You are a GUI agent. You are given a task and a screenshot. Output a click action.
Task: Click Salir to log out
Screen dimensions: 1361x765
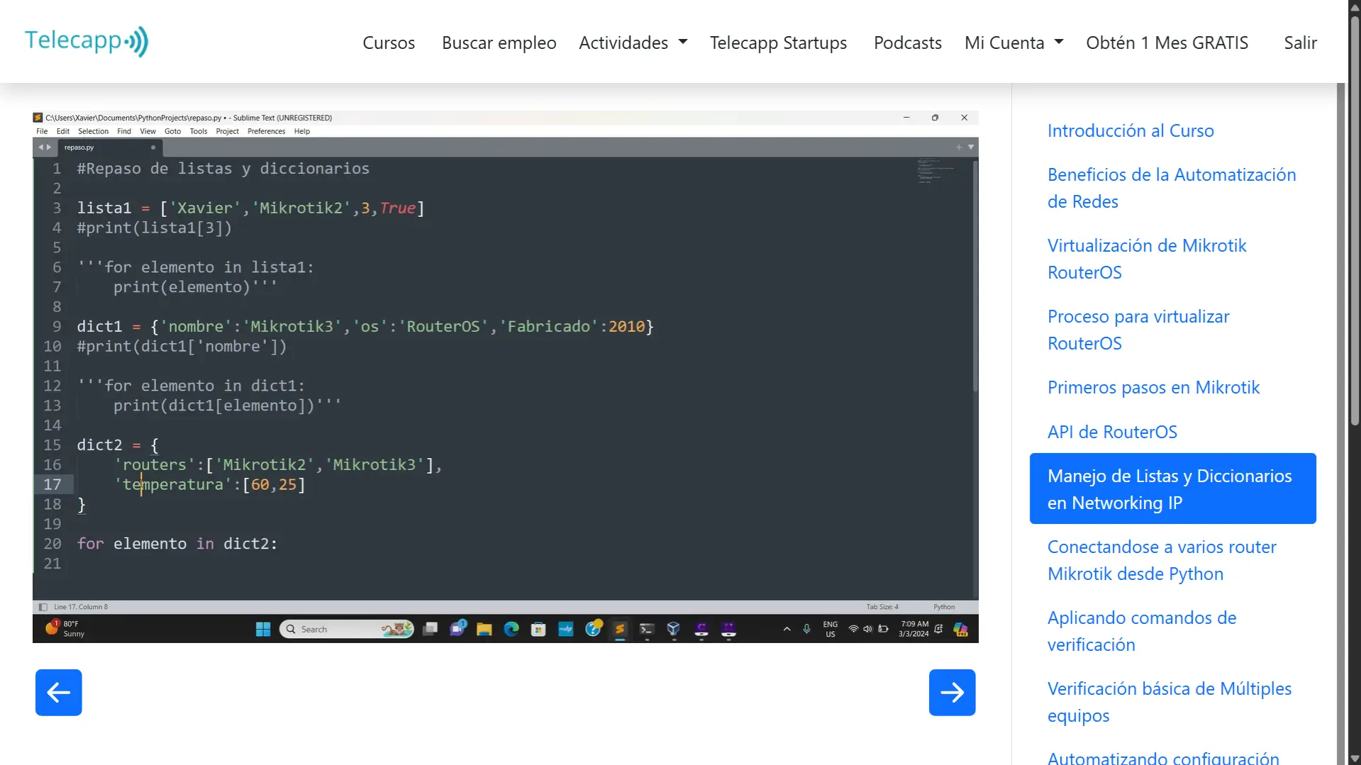[1300, 43]
